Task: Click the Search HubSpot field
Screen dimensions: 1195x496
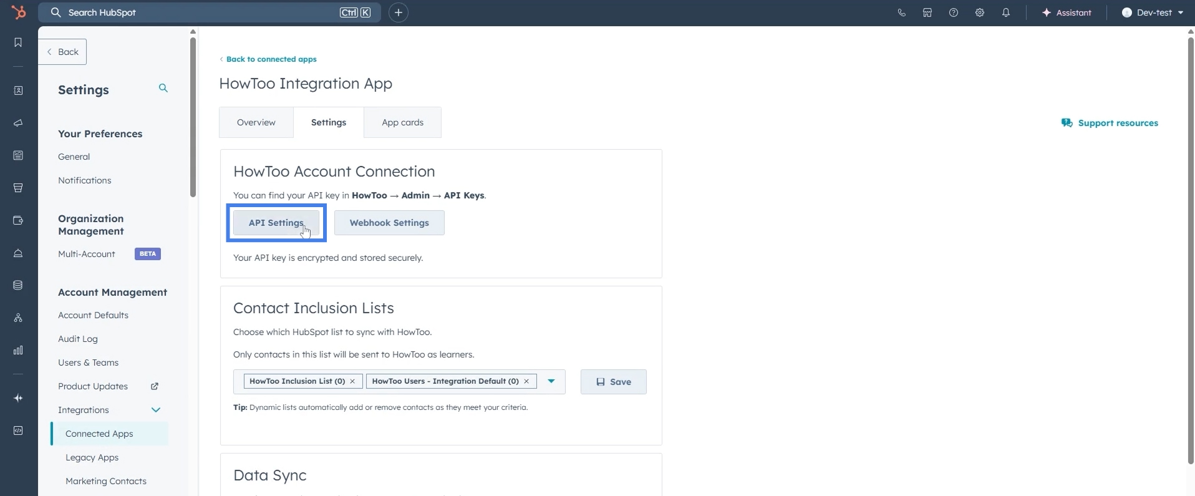Action: click(x=210, y=12)
